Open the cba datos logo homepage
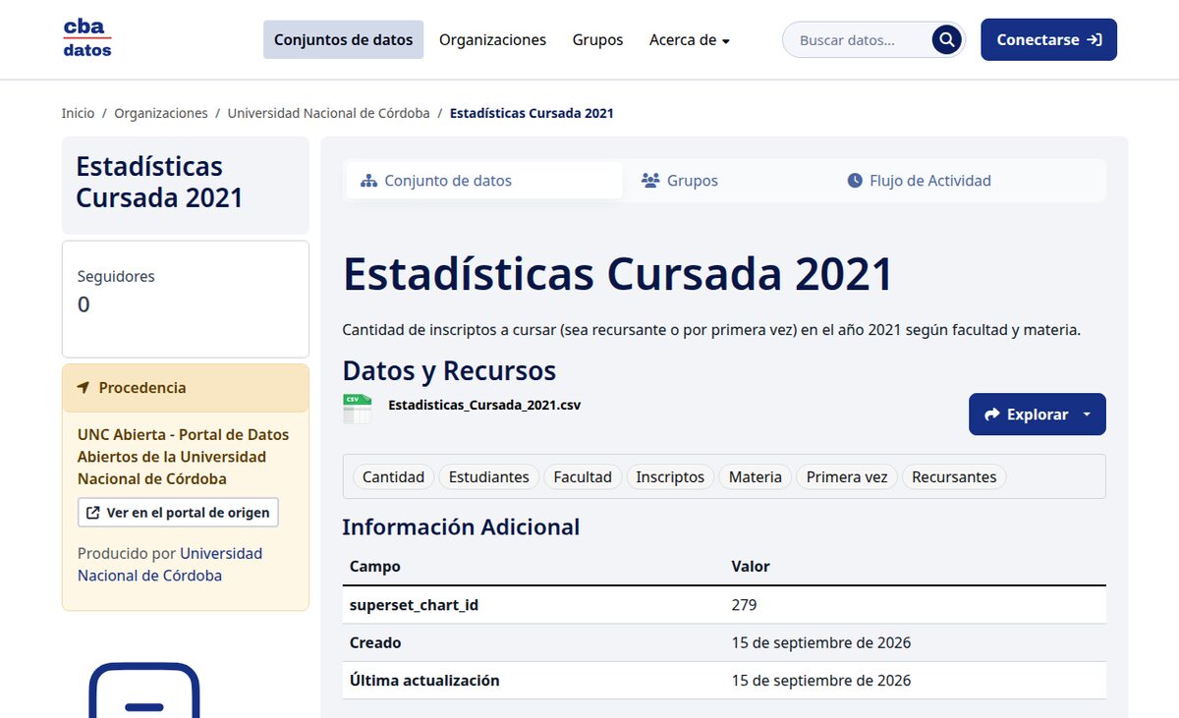The height and width of the screenshot is (718, 1179). tap(87, 38)
